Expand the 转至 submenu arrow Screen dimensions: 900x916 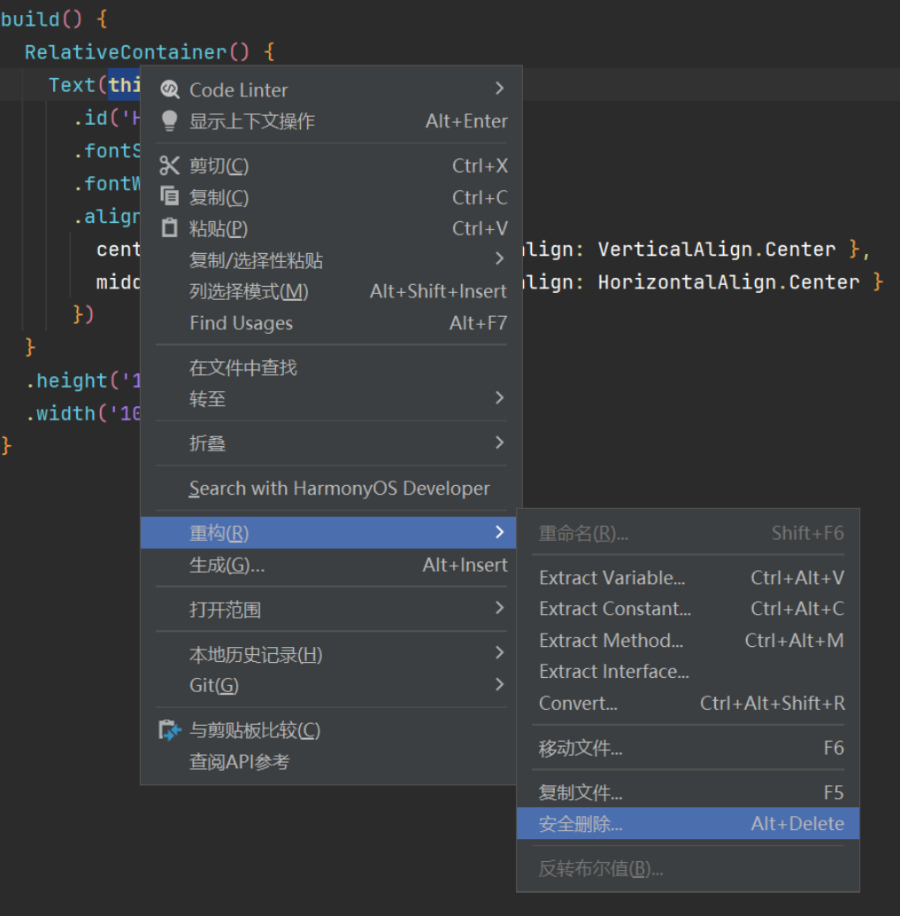point(500,398)
